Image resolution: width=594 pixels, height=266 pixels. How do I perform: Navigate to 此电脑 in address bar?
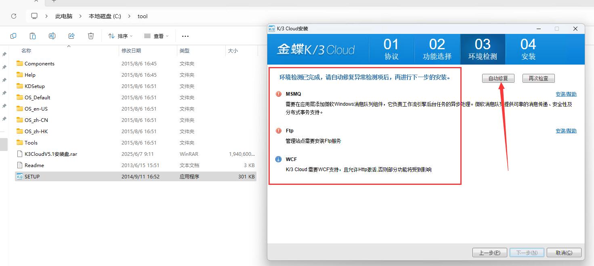[x=64, y=16]
